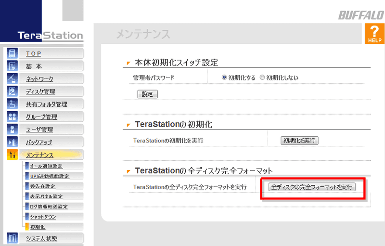Select the highlighted メンテナンス menu

(51, 155)
